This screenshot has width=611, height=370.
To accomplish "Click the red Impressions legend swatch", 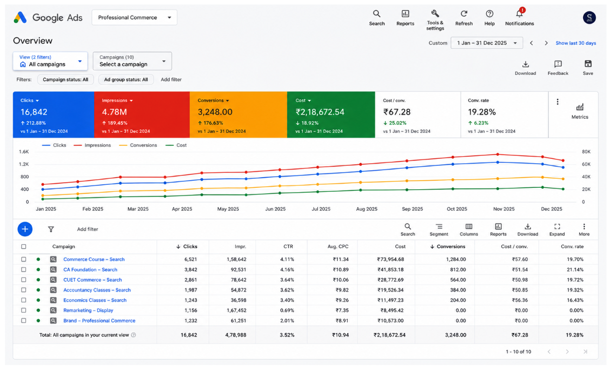I will pyautogui.click(x=78, y=145).
